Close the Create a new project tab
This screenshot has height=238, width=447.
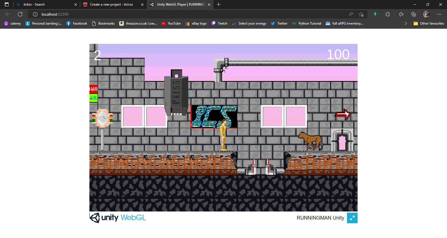[142, 4]
